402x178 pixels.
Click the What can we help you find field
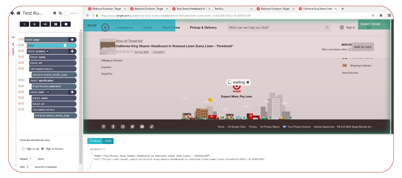279,28
